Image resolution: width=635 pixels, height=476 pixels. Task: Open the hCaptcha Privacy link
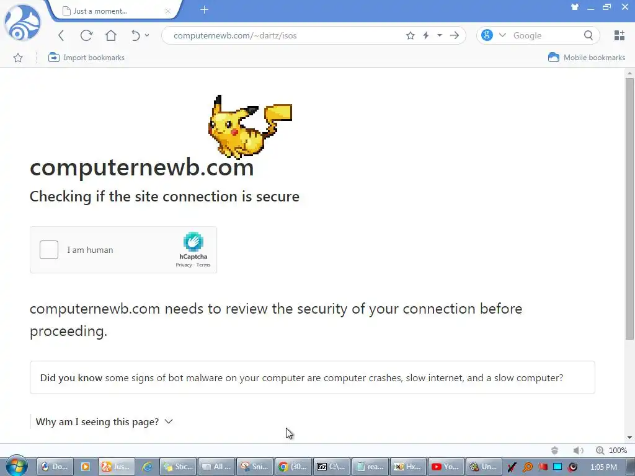pyautogui.click(x=184, y=265)
